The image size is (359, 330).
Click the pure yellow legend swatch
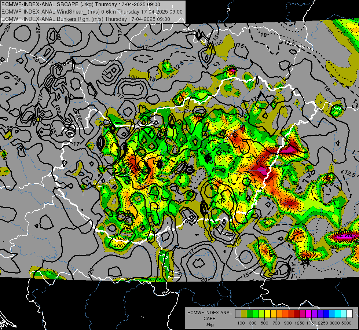click(x=267, y=313)
